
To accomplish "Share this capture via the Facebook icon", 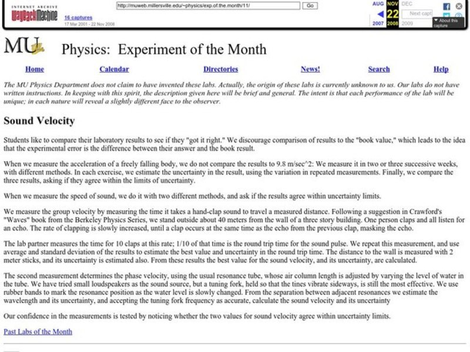I will tap(446, 6).
